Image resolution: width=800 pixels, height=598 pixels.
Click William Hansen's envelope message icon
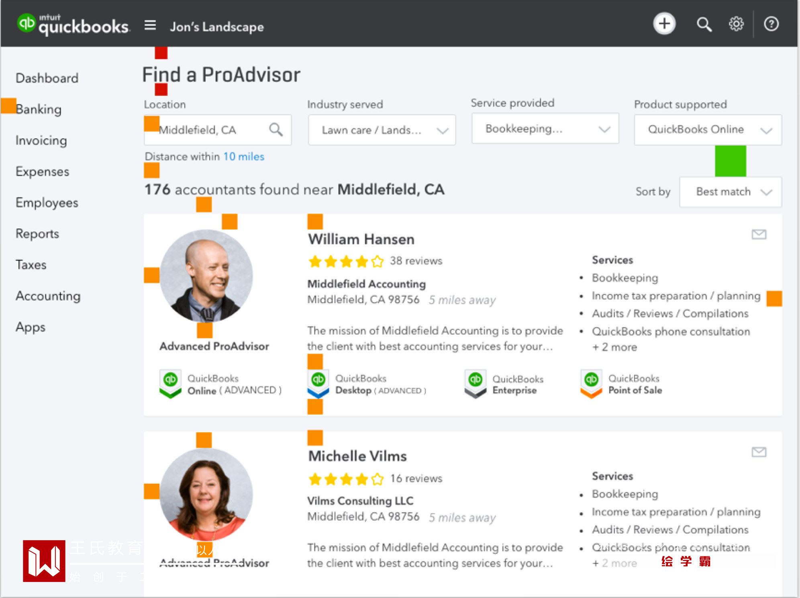point(759,234)
